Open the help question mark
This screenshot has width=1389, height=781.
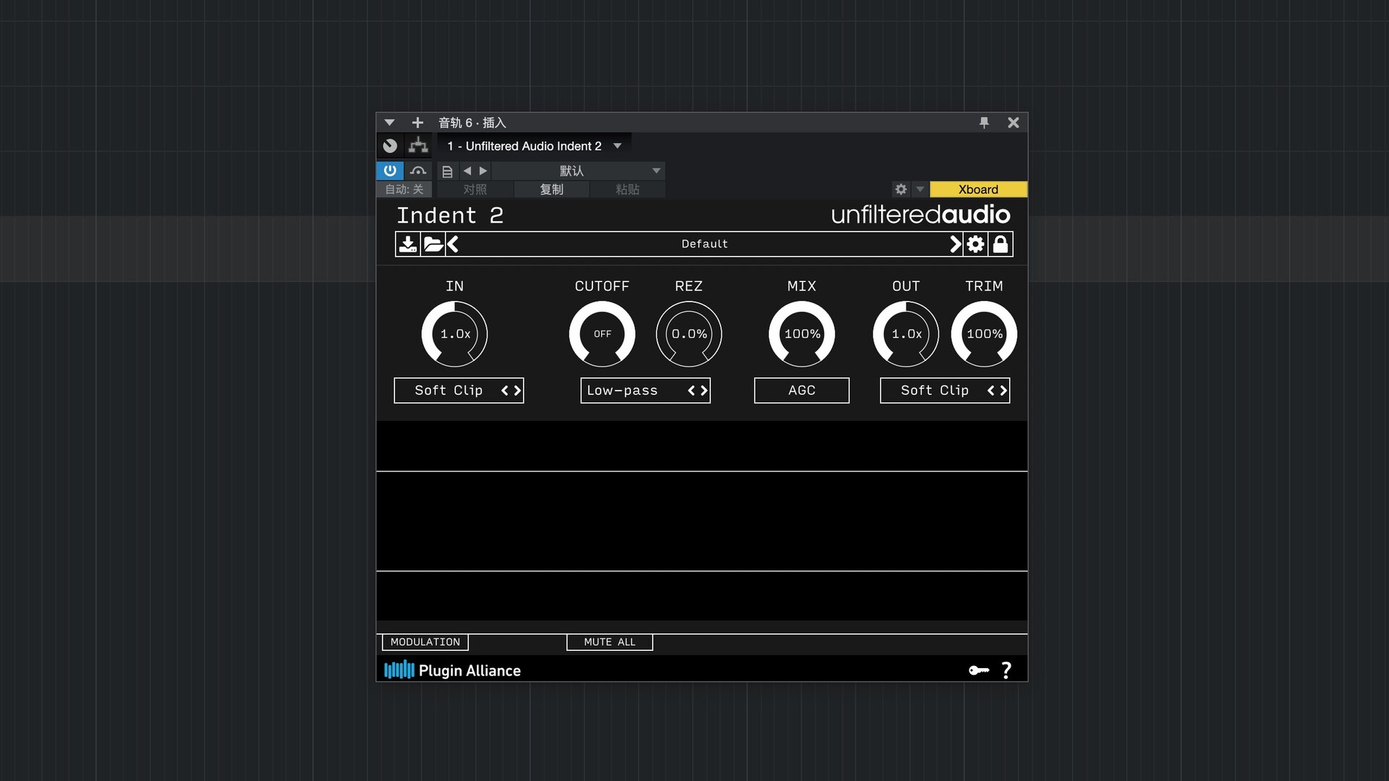1006,670
